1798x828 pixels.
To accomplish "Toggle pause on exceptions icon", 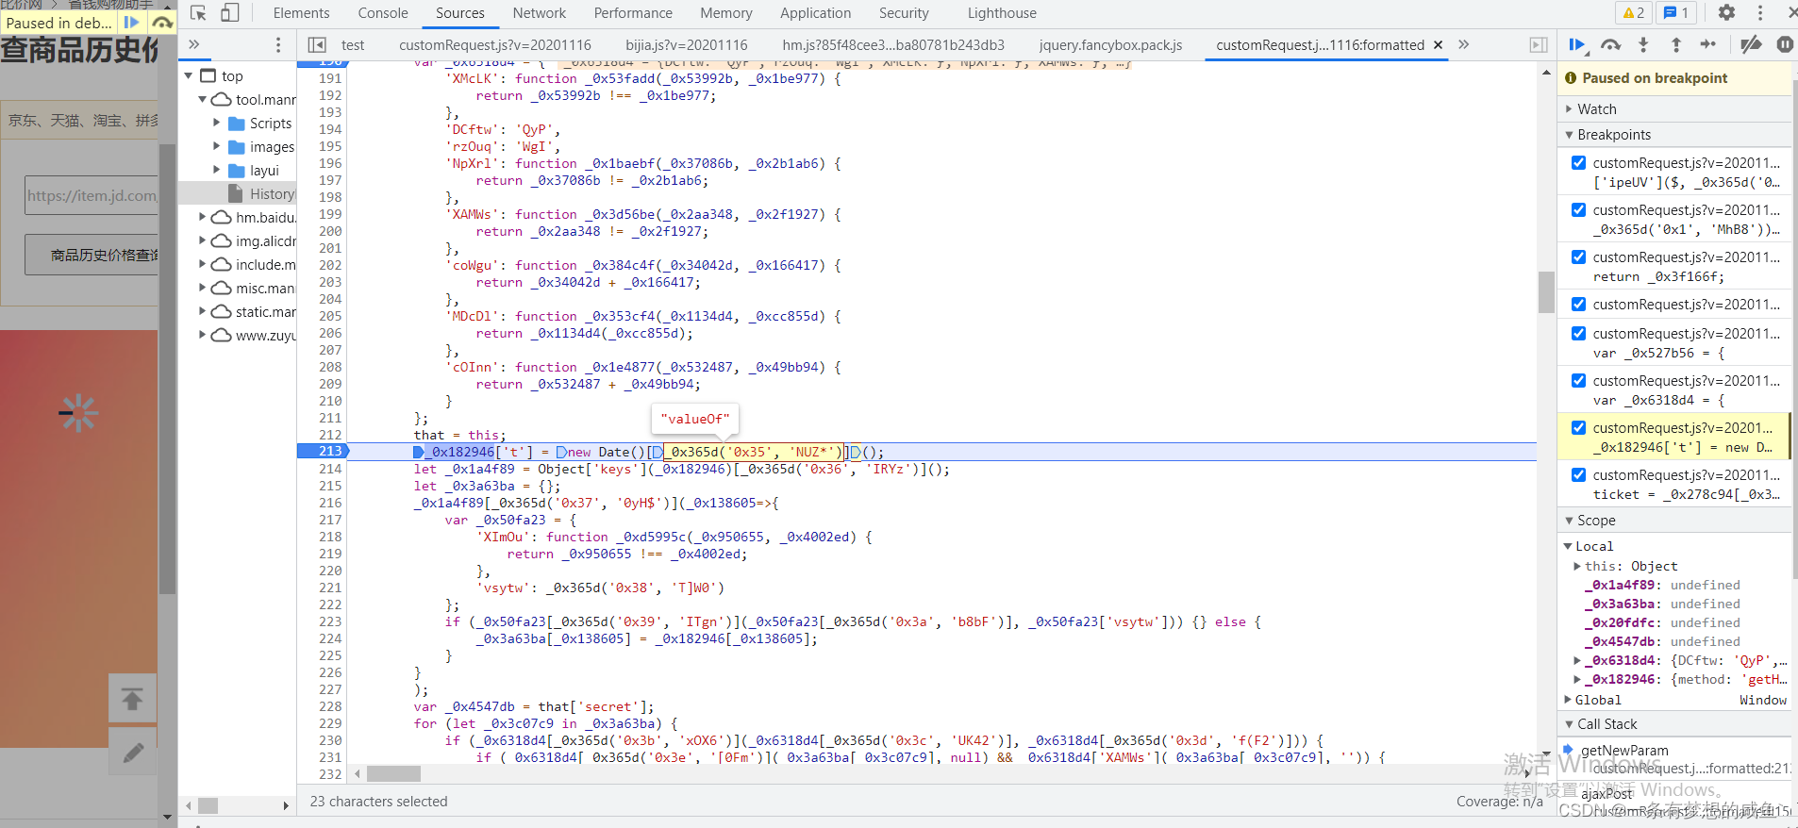I will (1785, 44).
